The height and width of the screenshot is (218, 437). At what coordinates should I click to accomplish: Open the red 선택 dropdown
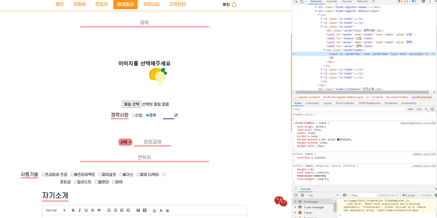coord(125,142)
